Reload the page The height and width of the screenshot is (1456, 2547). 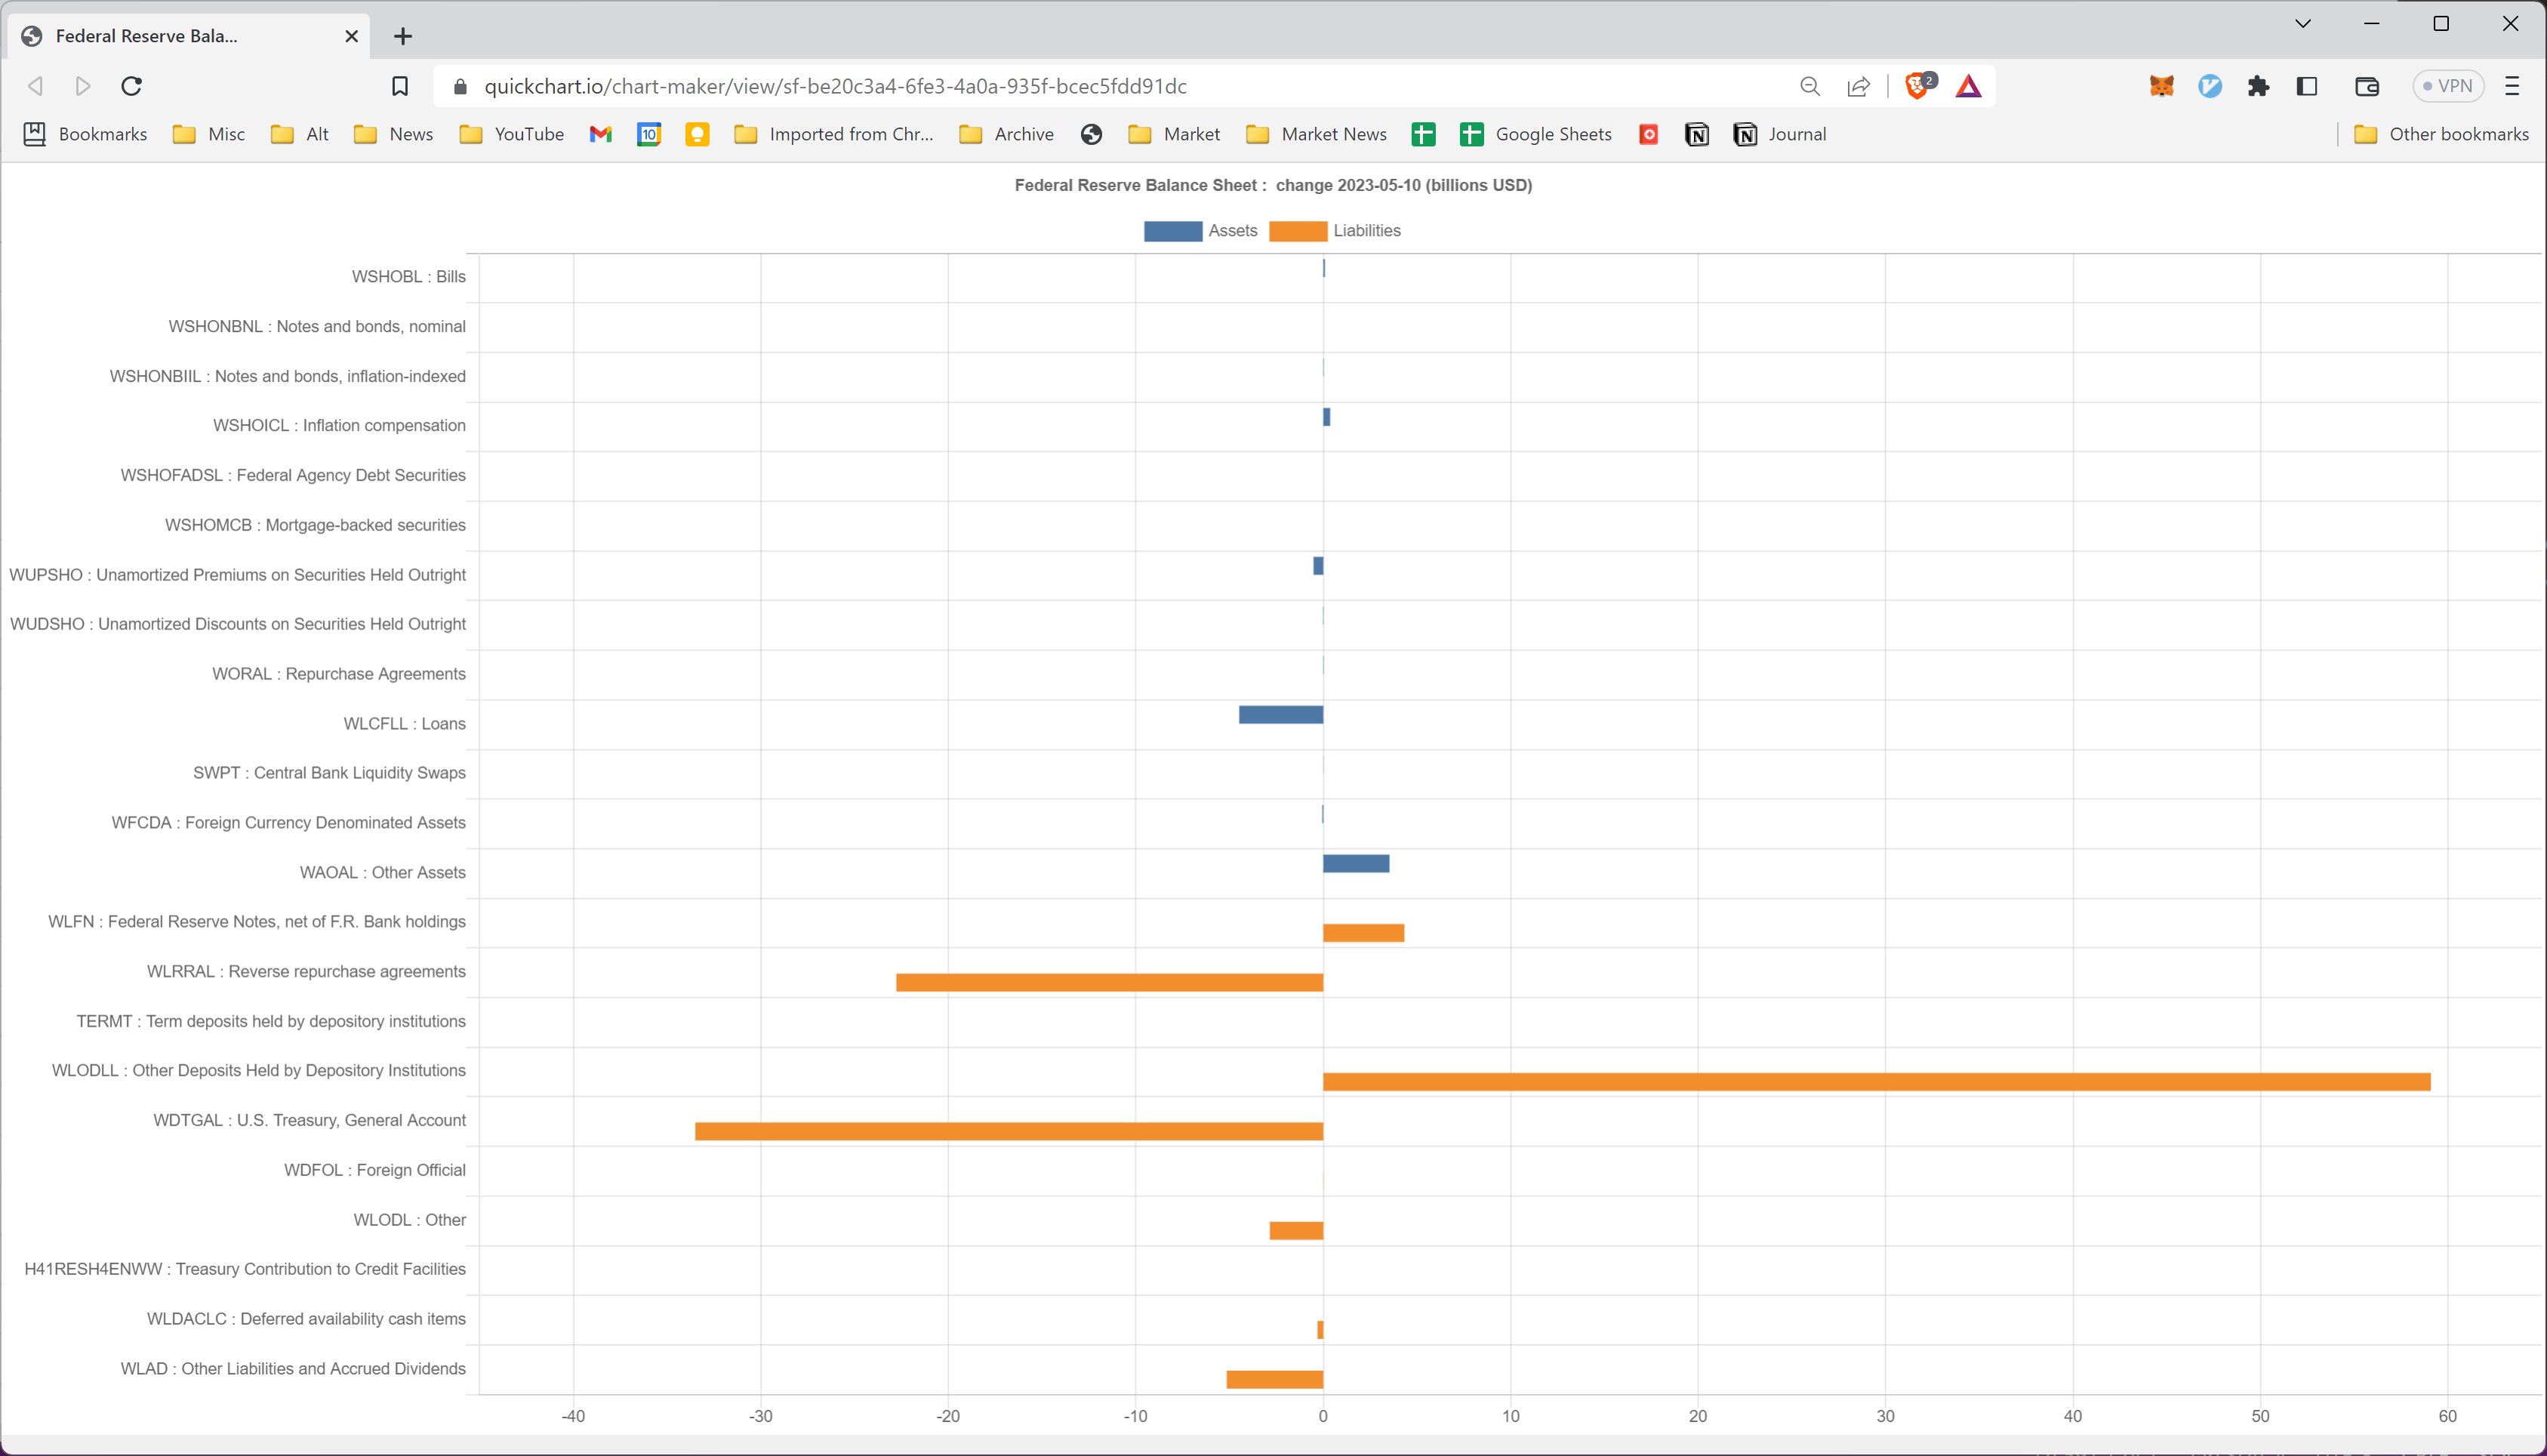[x=131, y=86]
